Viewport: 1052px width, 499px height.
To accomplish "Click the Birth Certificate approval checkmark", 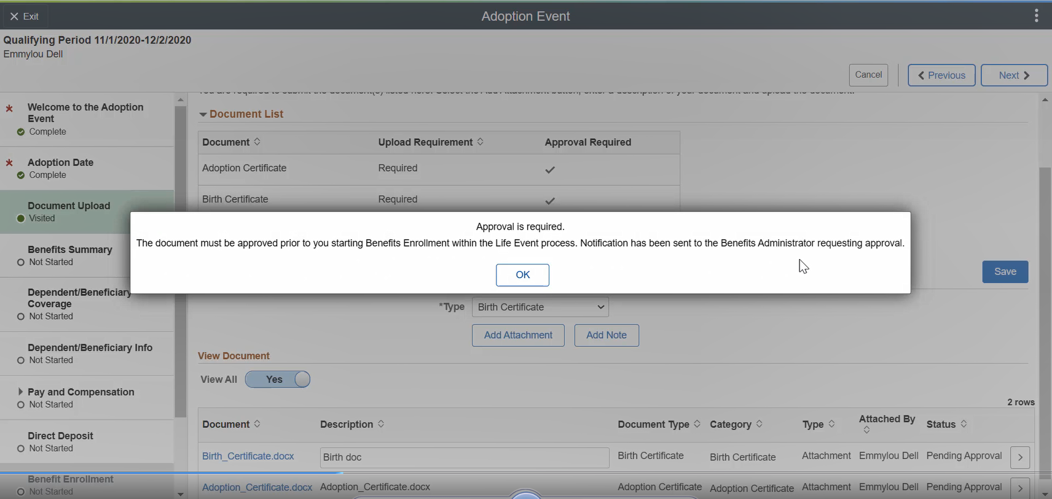I will 550,201.
